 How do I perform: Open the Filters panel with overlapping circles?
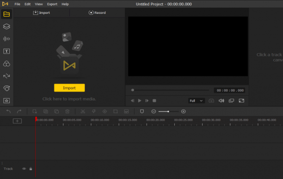(6, 64)
